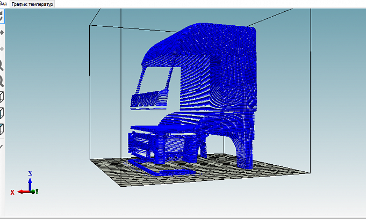Image resolution: width=366 pixels, height=219 pixels.
Task: Switch to the Вид tab
Action: point(3,4)
